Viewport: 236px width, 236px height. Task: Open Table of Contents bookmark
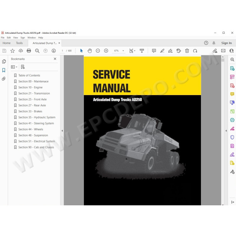tap(29, 76)
